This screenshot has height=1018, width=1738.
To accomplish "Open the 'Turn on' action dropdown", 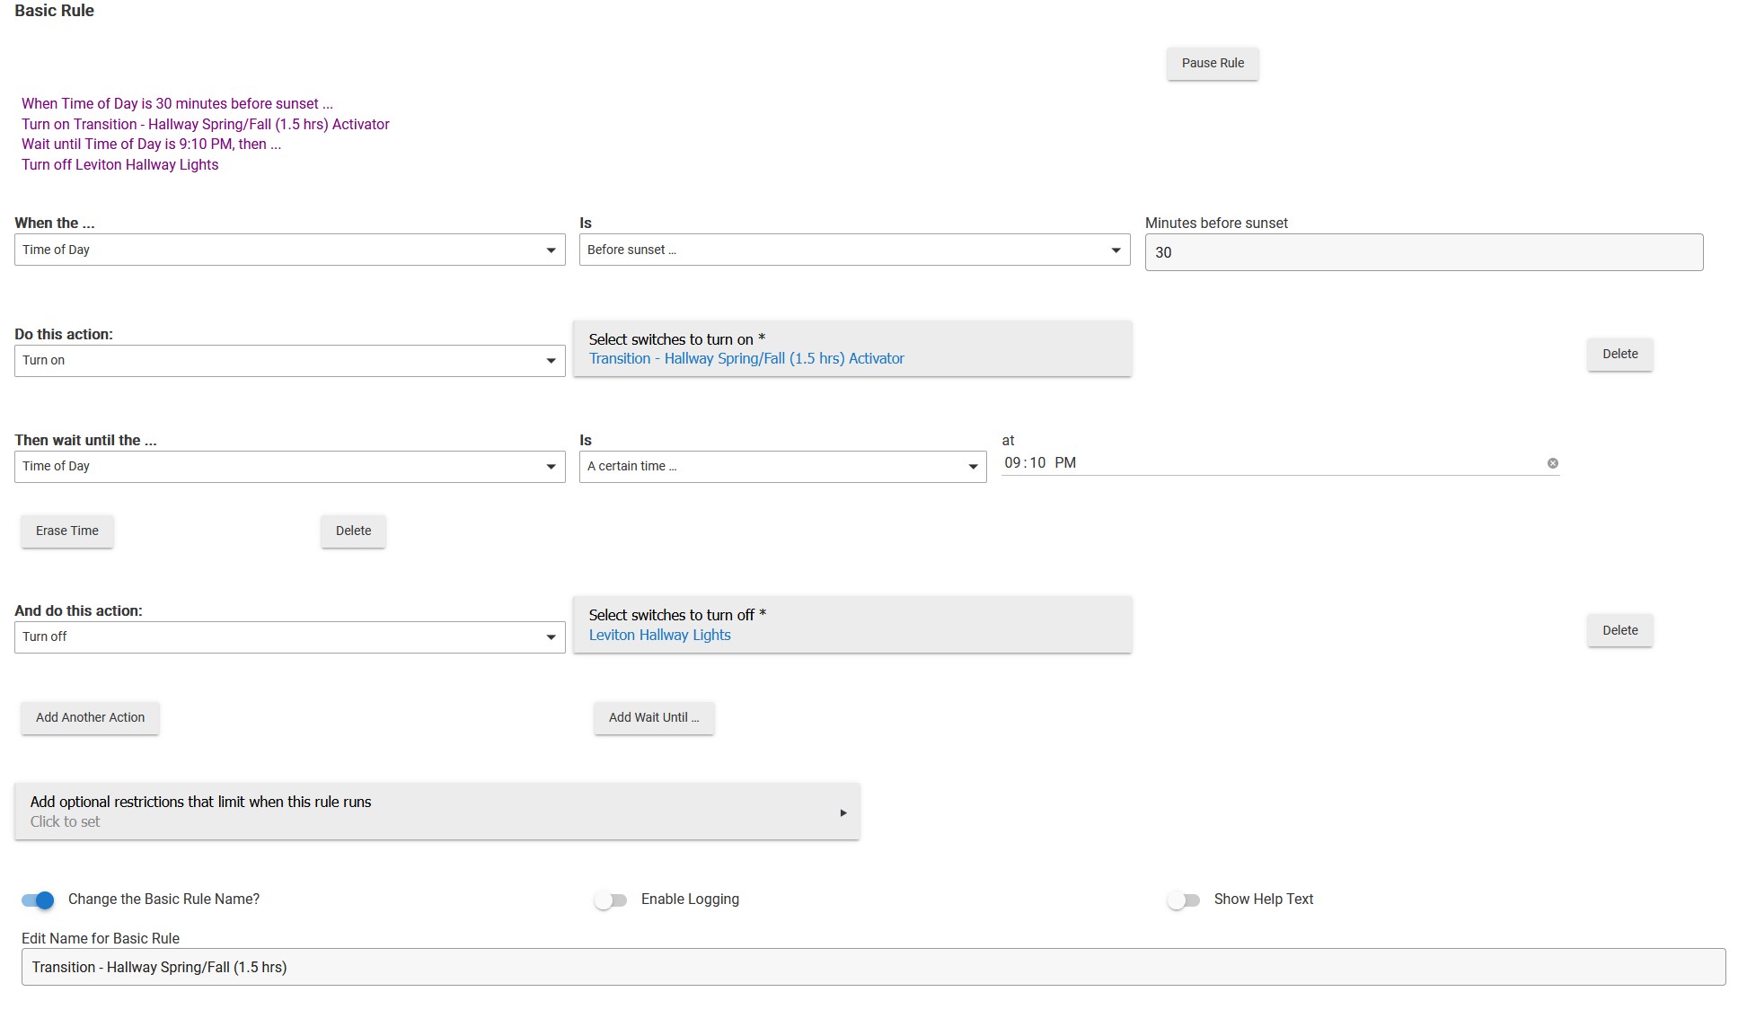I will pos(290,361).
